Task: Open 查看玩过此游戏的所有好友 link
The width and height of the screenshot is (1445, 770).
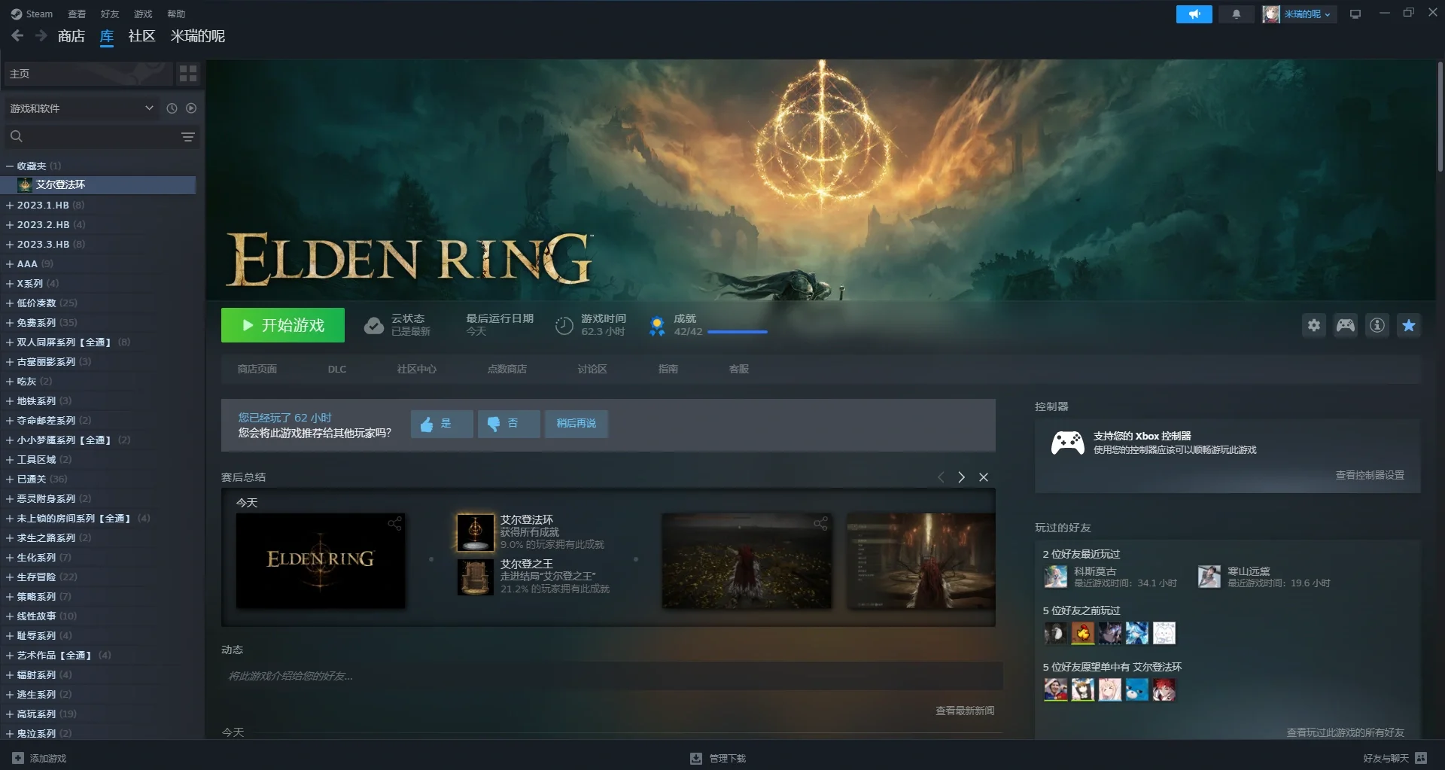Action: (x=1346, y=732)
